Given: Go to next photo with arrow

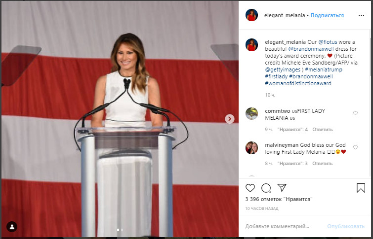Looking at the screenshot, I should pyautogui.click(x=230, y=119).
